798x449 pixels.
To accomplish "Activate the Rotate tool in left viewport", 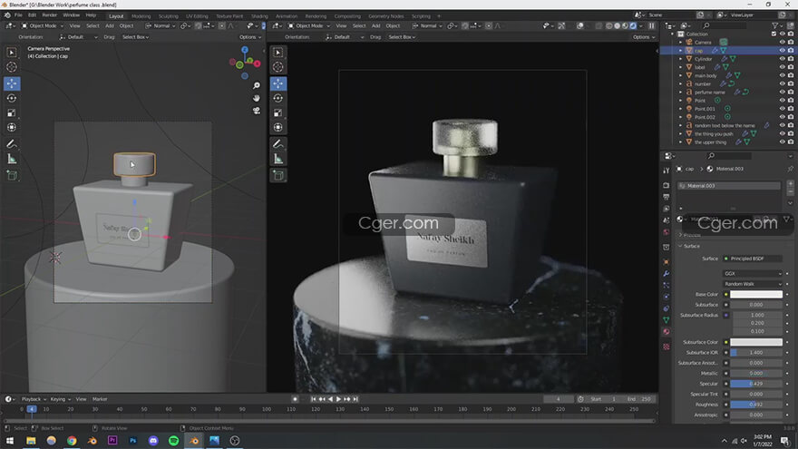I will [x=12, y=98].
